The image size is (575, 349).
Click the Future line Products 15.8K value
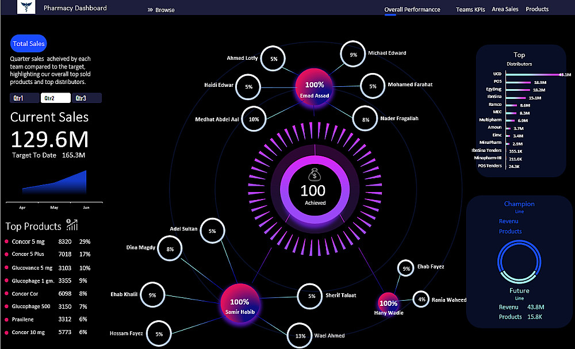pos(535,317)
